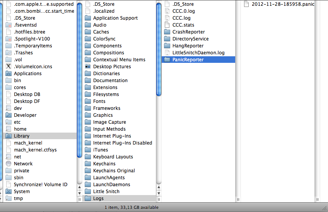
Task: Select the Input Methods folder
Action: (x=119, y=129)
